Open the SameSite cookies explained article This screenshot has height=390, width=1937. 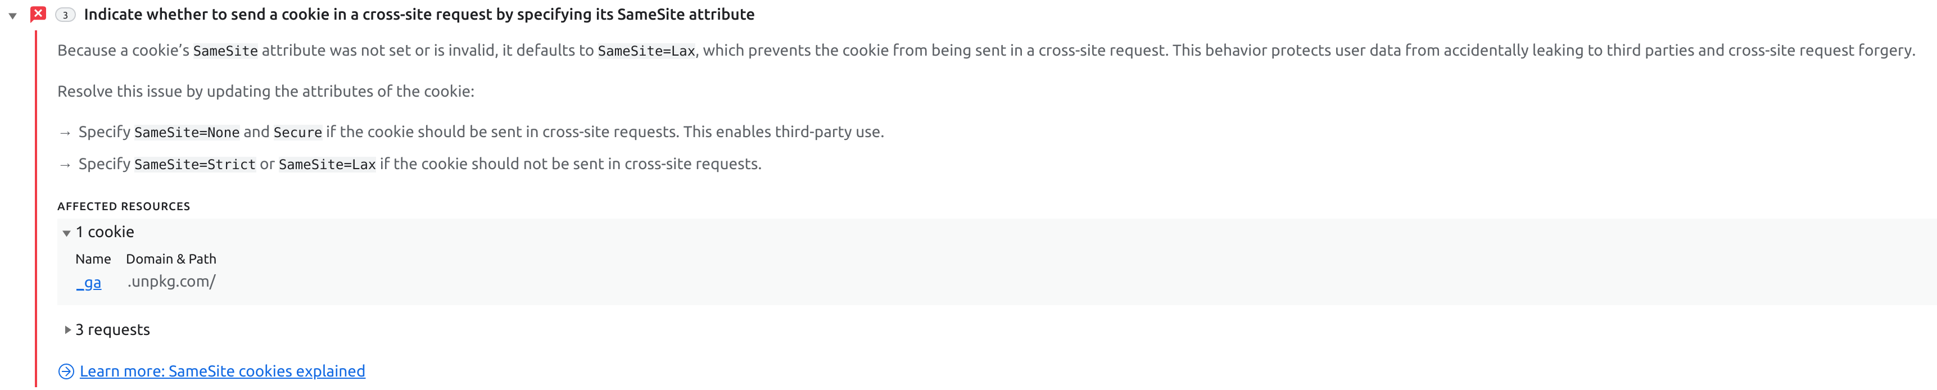pos(223,370)
